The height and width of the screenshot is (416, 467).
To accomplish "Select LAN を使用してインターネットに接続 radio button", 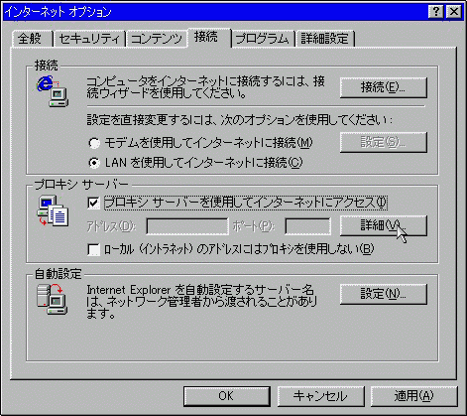I will point(94,163).
